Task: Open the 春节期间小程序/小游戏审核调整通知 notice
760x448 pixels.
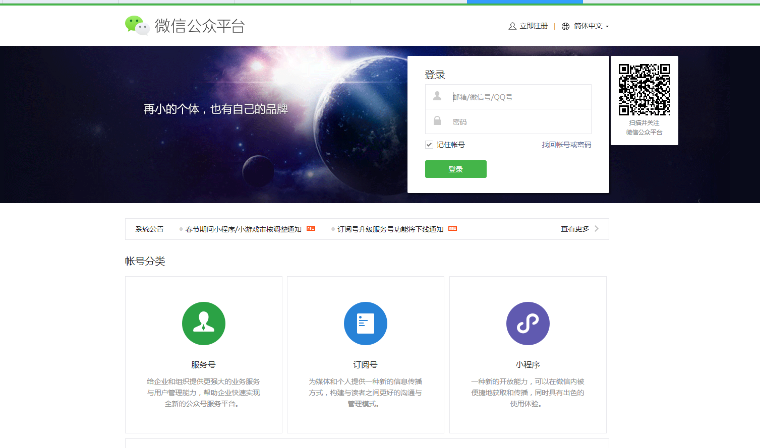Action: tap(244, 229)
